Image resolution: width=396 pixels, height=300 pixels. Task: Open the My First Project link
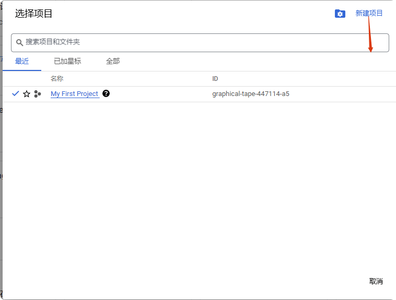pos(74,94)
